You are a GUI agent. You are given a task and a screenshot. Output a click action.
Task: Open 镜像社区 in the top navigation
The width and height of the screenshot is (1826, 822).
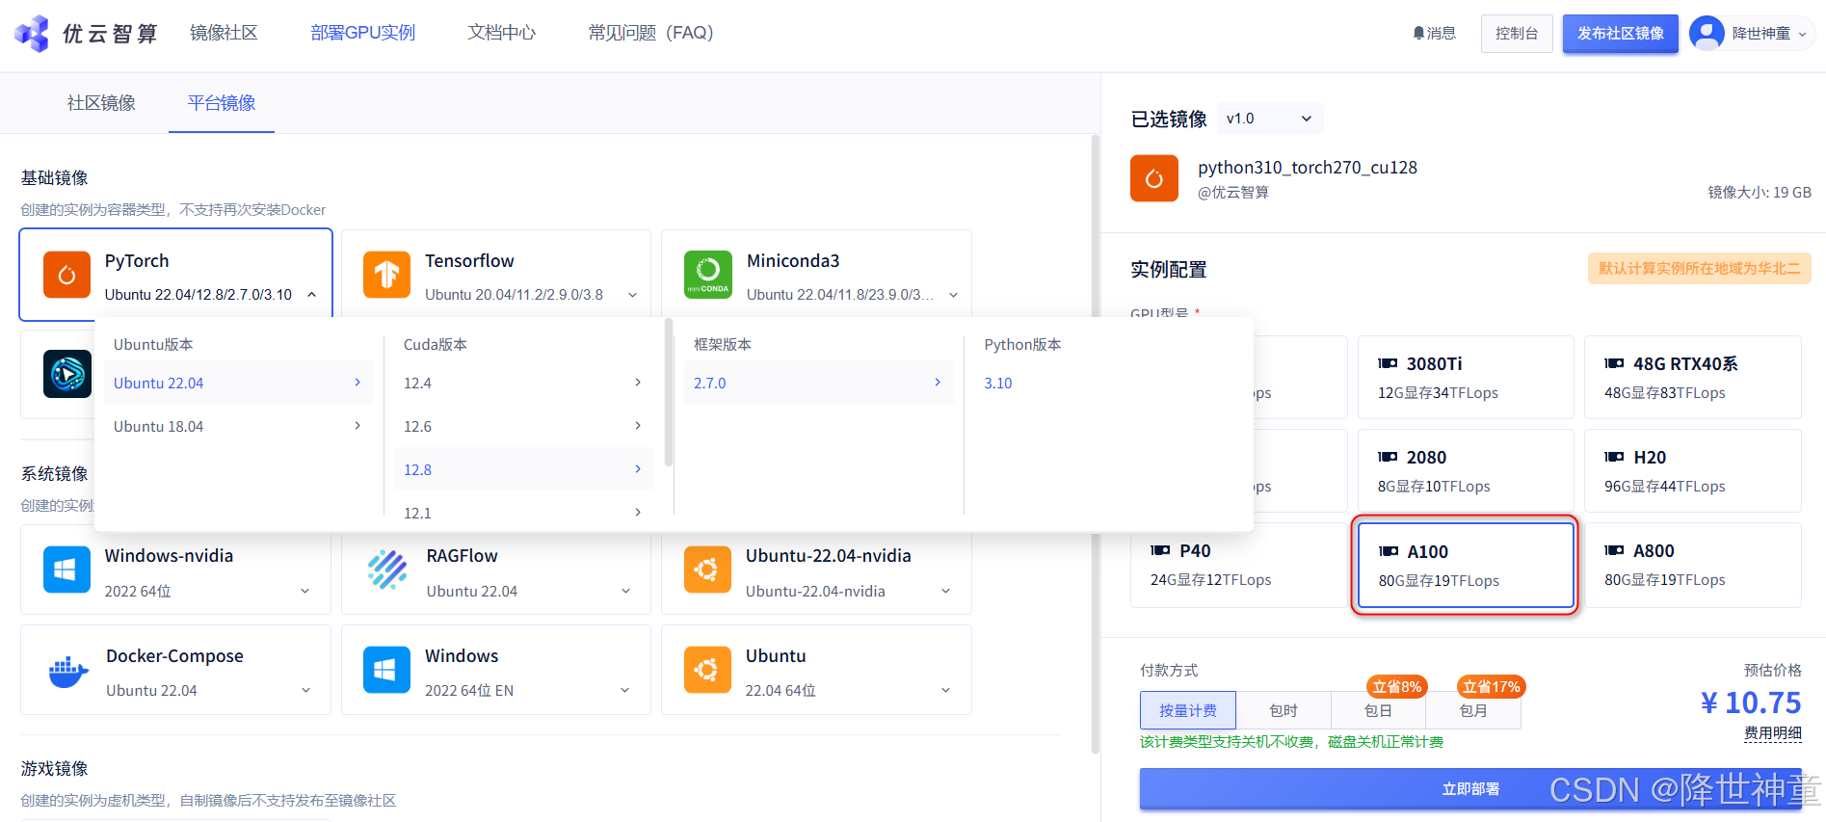(x=224, y=33)
